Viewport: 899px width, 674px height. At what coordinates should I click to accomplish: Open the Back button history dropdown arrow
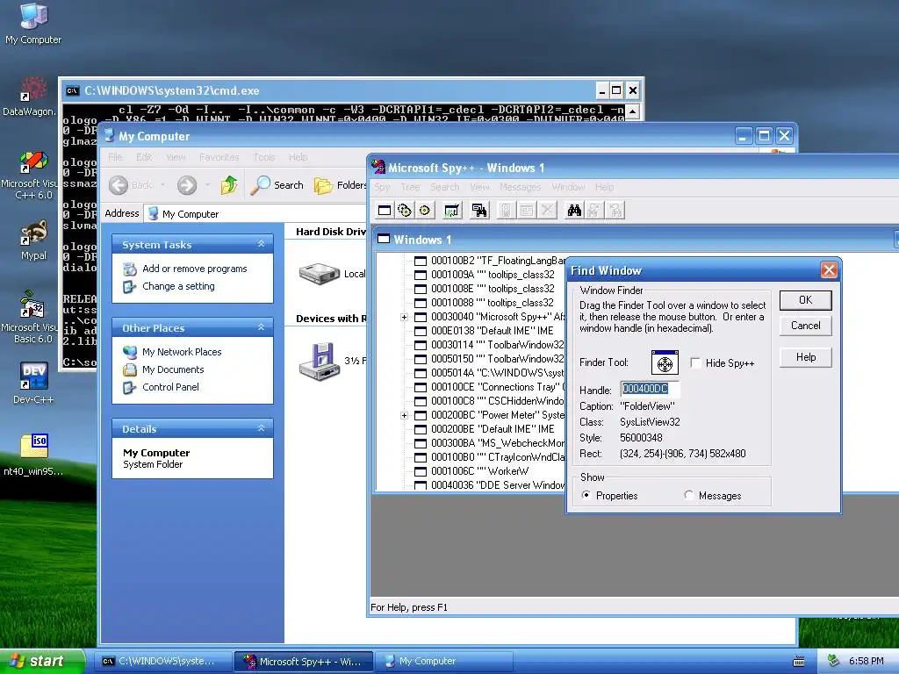(x=162, y=185)
